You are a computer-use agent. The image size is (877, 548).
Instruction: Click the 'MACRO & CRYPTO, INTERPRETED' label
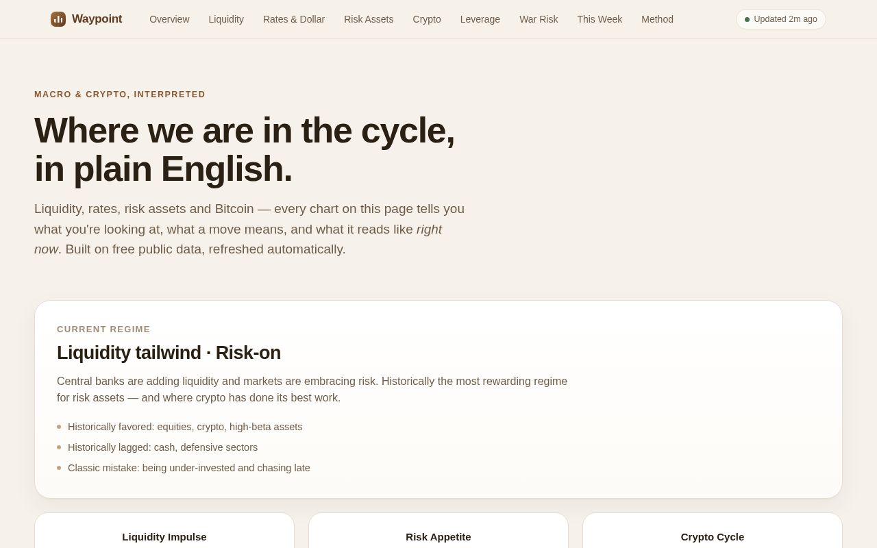point(120,95)
